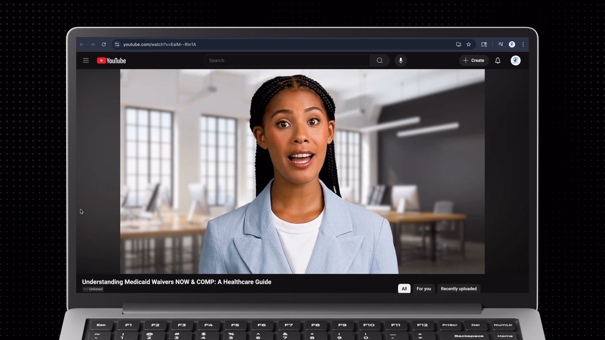
Task: Open the notifications bell
Action: pyautogui.click(x=498, y=60)
